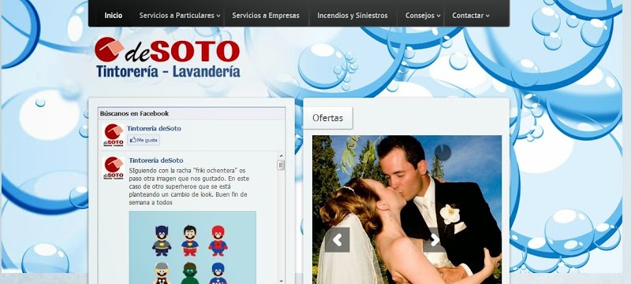Click the Facebook Me gusta thumbs-up button
Viewport: 631px width, 284px height.
coord(144,140)
